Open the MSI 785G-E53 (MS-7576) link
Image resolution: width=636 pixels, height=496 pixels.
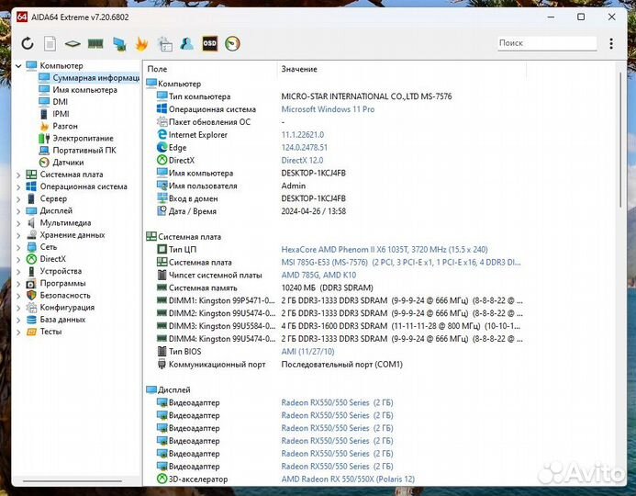coord(401,262)
